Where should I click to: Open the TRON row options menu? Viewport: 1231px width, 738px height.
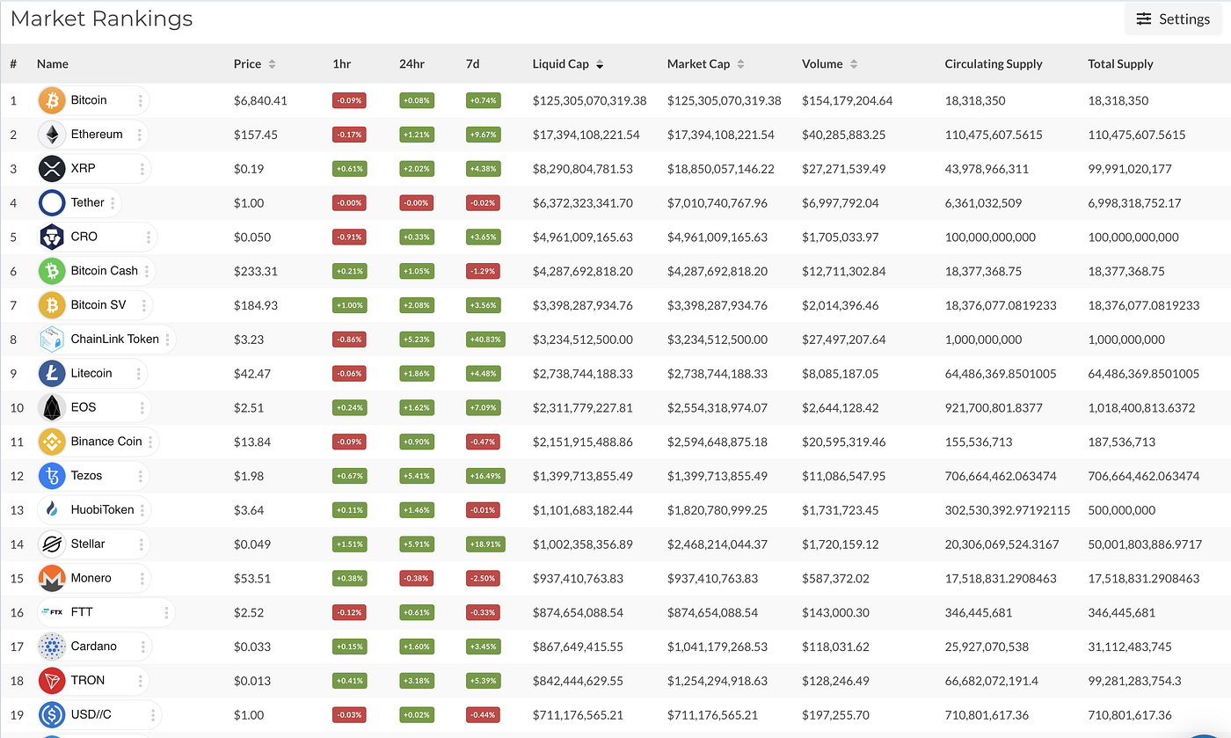point(142,681)
